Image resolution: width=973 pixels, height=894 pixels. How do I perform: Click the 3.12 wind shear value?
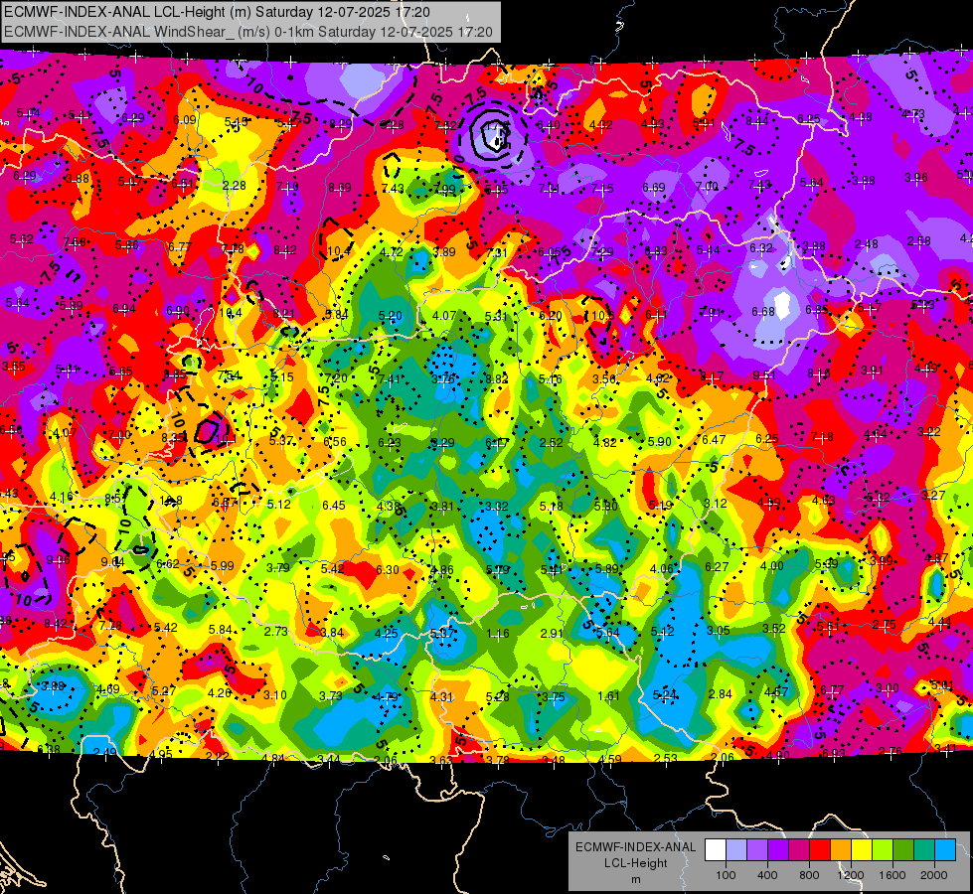tap(715, 504)
